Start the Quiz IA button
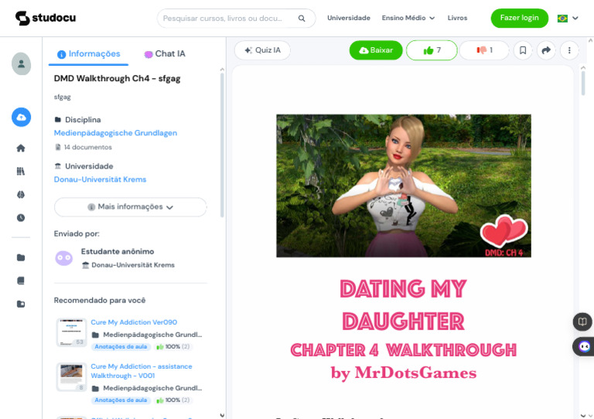This screenshot has height=419, width=594. click(262, 50)
